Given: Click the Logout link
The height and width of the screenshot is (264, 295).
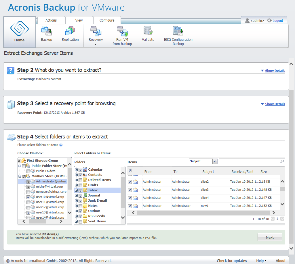Looking at the screenshot, I should (278, 21).
